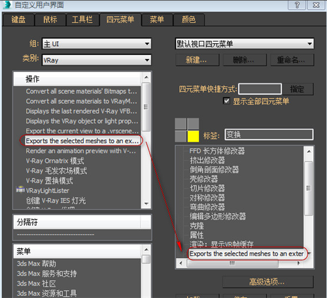Screen dimensions: 327x298
Task: Click the quad list horizontal scroll left arrow
Action: point(181,263)
